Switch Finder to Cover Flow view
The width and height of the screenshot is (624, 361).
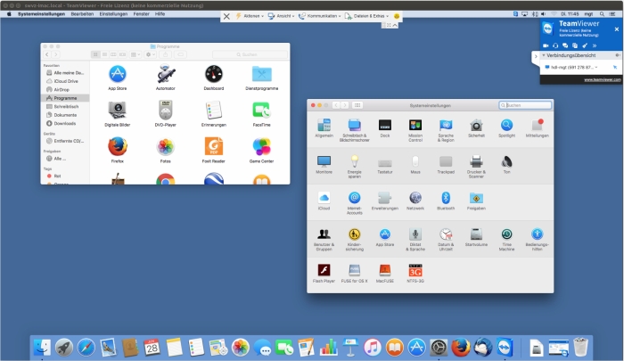tap(123, 54)
